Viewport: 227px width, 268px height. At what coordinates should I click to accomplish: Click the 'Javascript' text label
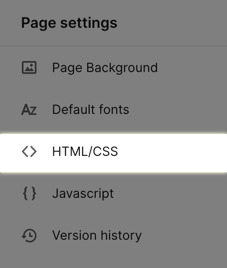click(x=83, y=194)
